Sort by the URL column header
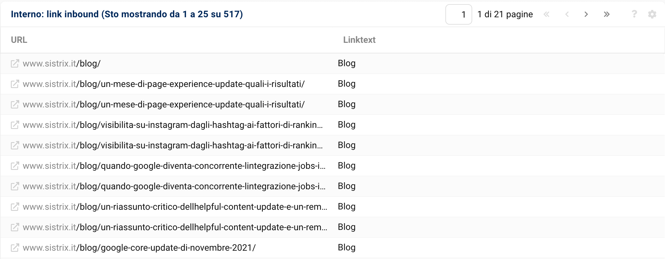Screen dimensions: 665x259 (19, 40)
